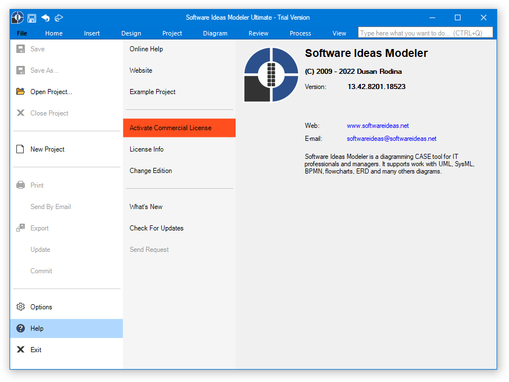The image size is (509, 382).
Task: Open the Process ribbon tab
Action: 300,33
